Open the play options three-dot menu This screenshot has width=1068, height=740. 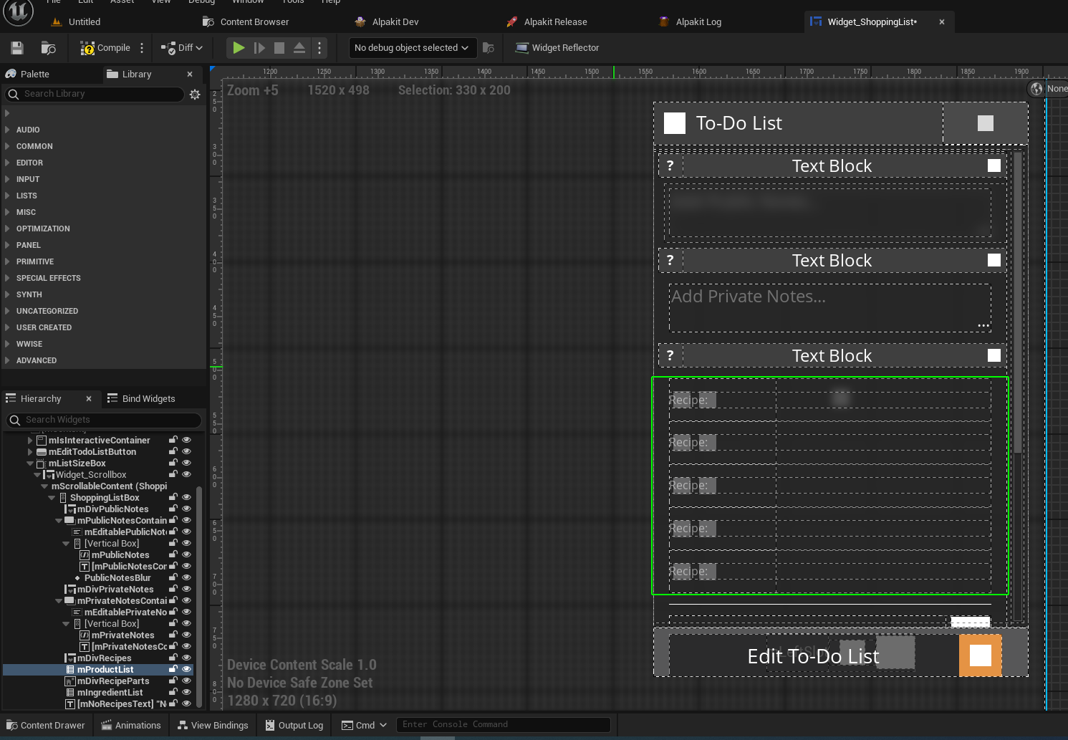click(x=319, y=48)
